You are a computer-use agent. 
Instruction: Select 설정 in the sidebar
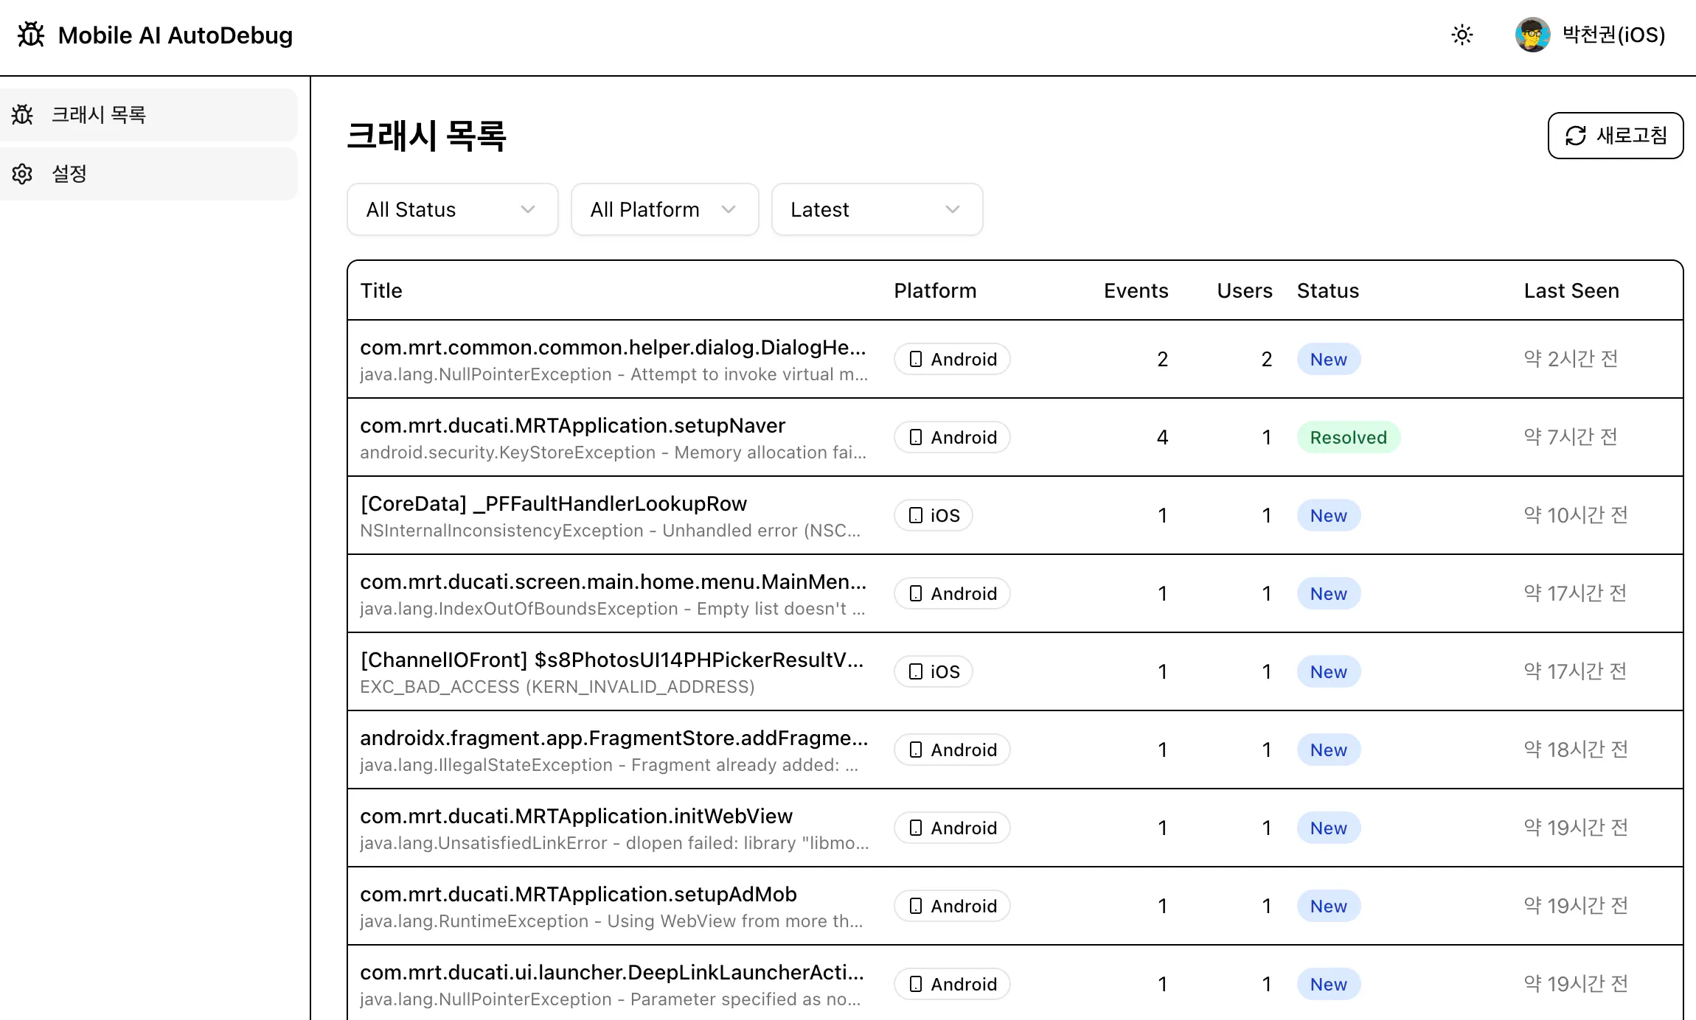69,173
